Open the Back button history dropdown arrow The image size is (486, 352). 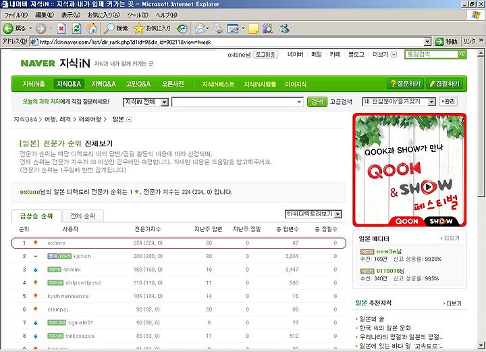point(30,28)
